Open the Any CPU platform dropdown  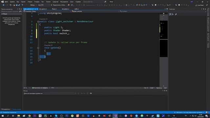pyautogui.click(x=44, y=5)
